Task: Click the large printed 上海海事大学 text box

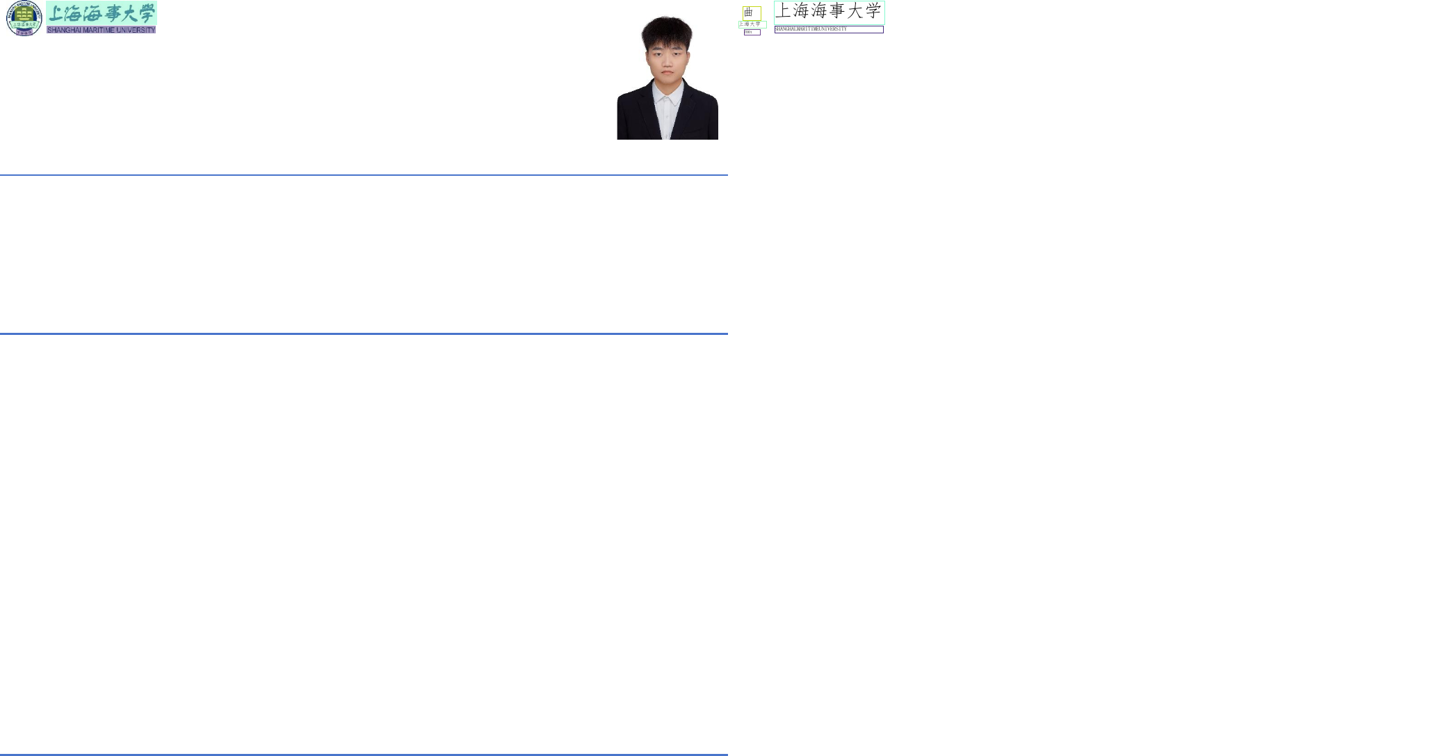Action: [x=829, y=12]
